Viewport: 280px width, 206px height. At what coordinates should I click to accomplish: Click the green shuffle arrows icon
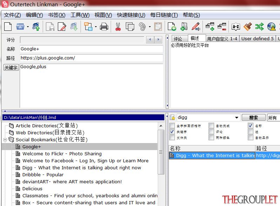tap(259, 27)
